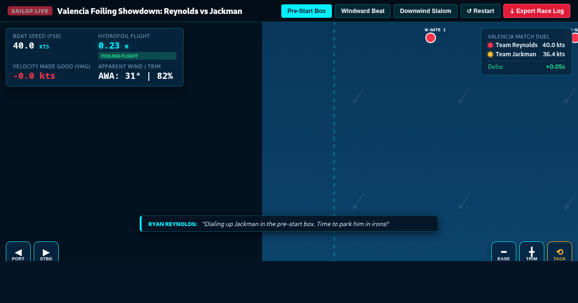Image resolution: width=578 pixels, height=303 pixels.
Task: Click the FOILING FLIGHT status badge
Action: (x=137, y=56)
